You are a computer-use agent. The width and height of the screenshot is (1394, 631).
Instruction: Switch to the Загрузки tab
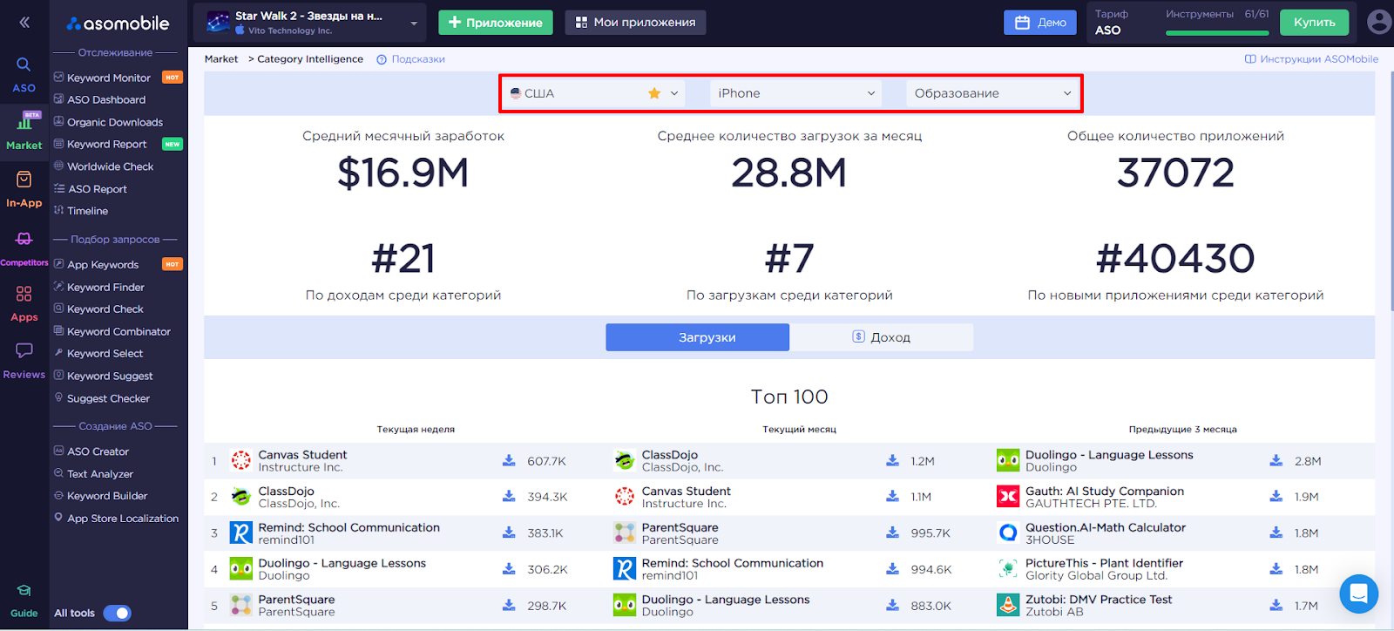[698, 337]
